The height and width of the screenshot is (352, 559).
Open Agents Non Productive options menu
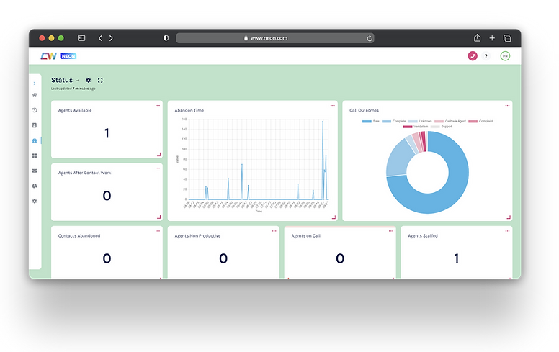tap(274, 231)
